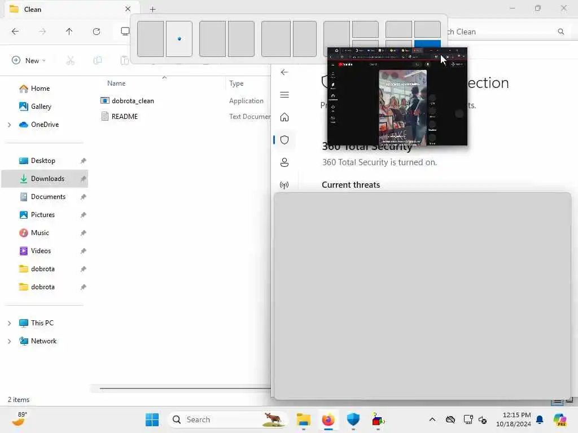
Task: Open the clock and date flyout
Action: (x=514, y=419)
